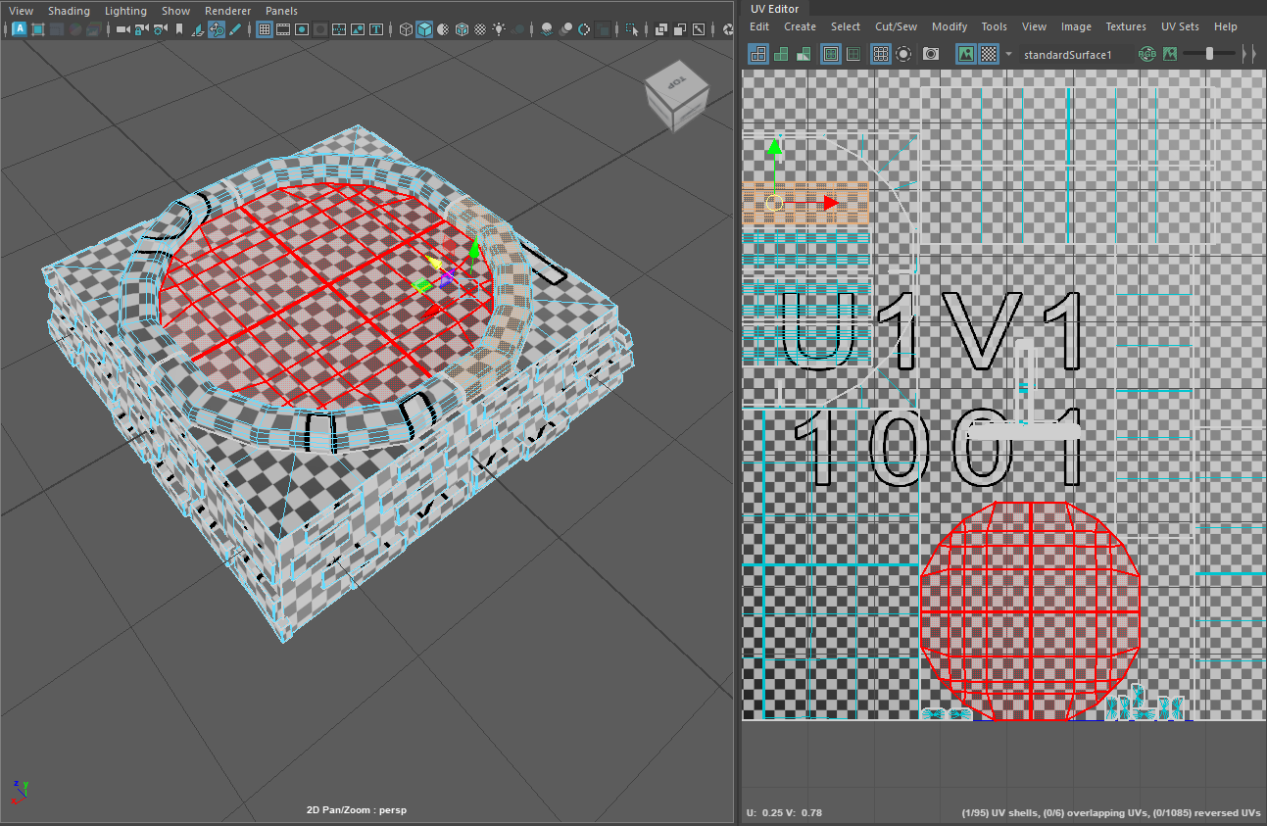Toggle Use Default Material shading
The image size is (1267, 826).
coord(443,29)
